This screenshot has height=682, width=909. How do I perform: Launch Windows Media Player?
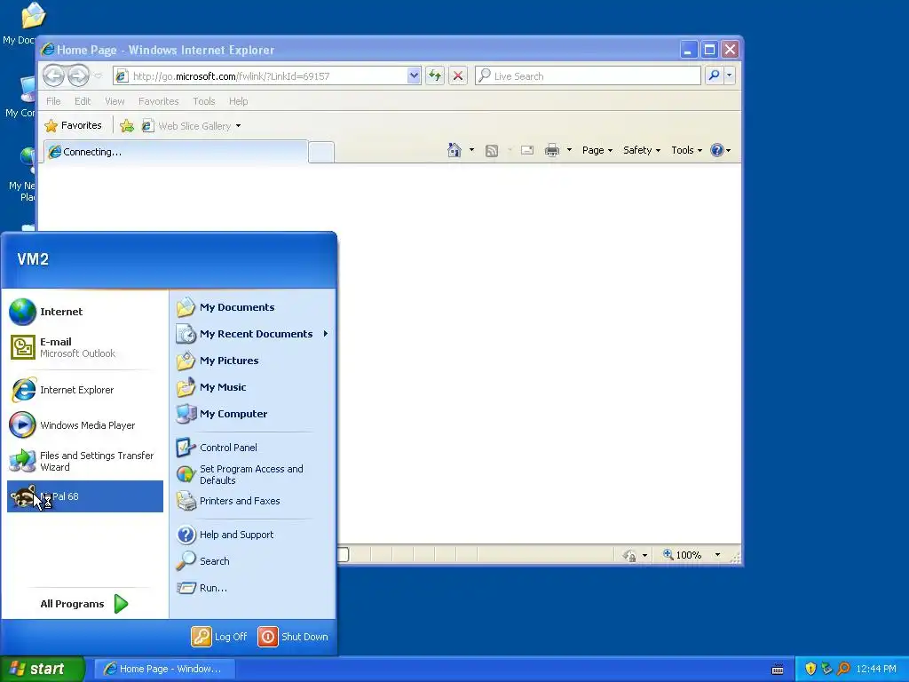(84, 425)
